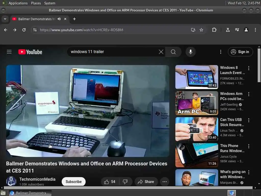Click the browser forward arrow
This screenshot has width=261, height=196.
click(15, 30)
